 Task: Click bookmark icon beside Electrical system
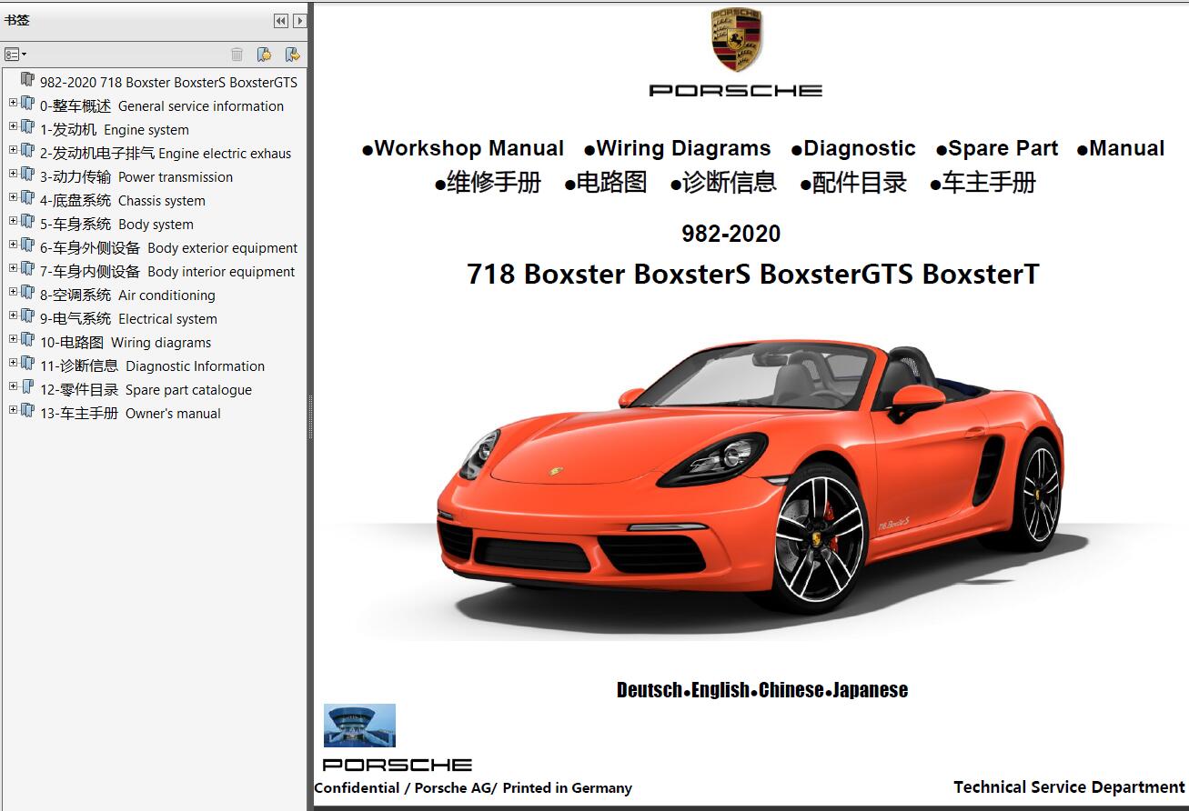[x=27, y=316]
